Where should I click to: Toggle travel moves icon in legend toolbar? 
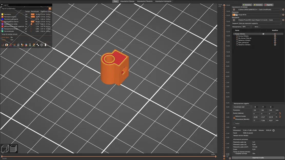3,45
